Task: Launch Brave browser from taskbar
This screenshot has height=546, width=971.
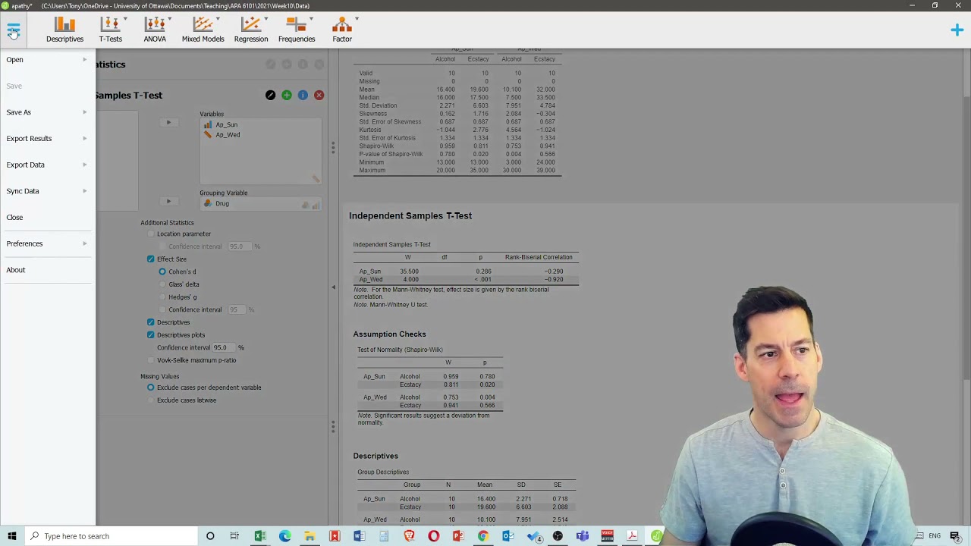Action: pos(409,536)
